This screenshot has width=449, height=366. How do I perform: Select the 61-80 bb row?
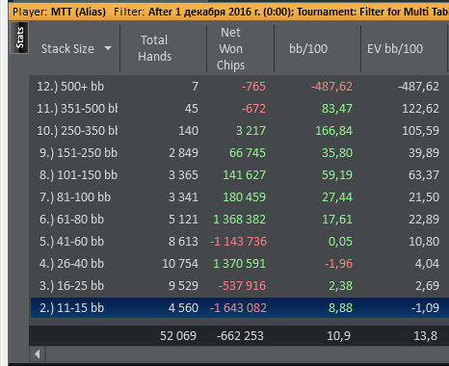pyautogui.click(x=240, y=220)
